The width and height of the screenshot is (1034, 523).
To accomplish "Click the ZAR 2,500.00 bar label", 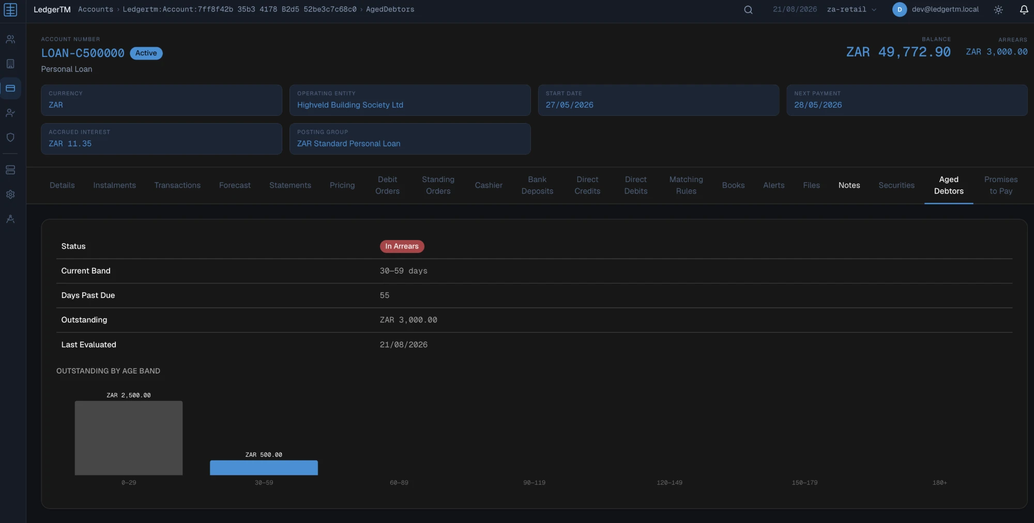I will click(129, 395).
